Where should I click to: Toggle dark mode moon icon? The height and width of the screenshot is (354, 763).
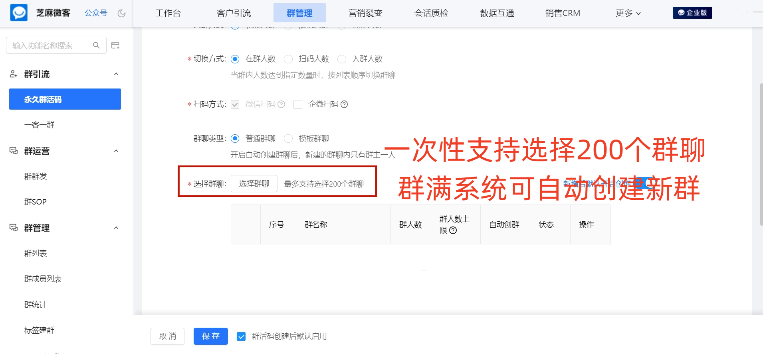point(122,13)
